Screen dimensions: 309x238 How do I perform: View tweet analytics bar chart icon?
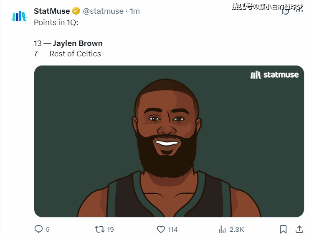coord(222,229)
